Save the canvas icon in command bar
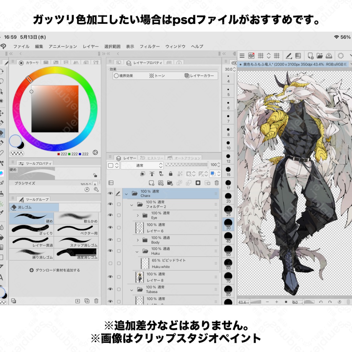 pyautogui.click(x=329, y=56)
